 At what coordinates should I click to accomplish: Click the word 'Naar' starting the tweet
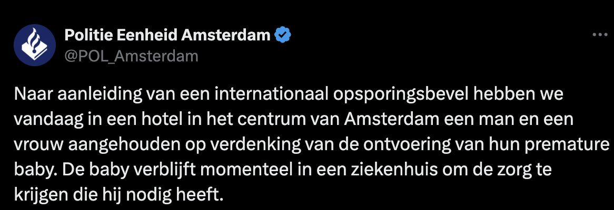pos(29,98)
